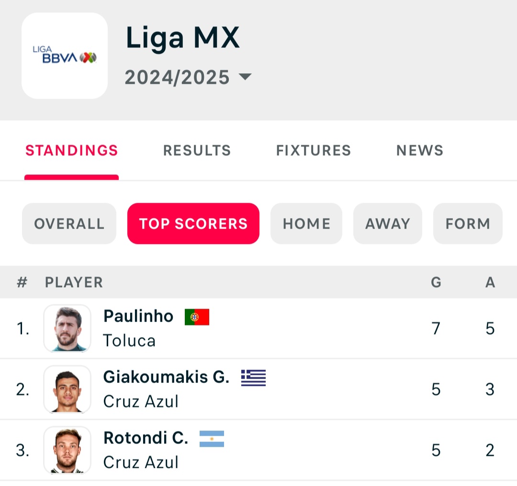Expand the 2024/2025 season dropdown arrow
Screen dimensions: 517x486
(x=245, y=77)
